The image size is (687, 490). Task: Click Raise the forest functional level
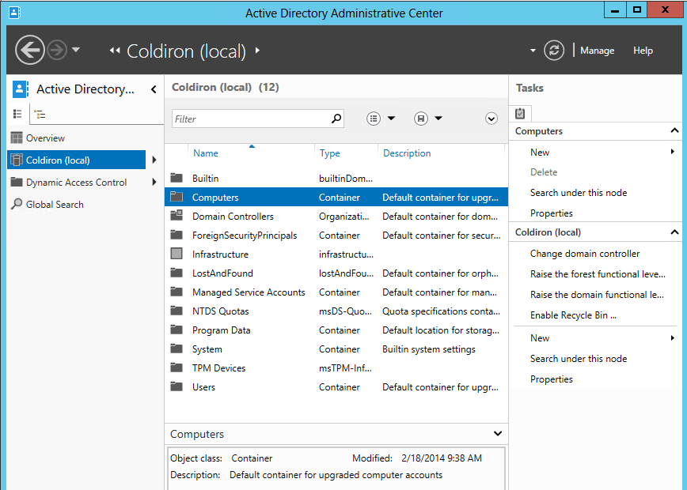(598, 274)
